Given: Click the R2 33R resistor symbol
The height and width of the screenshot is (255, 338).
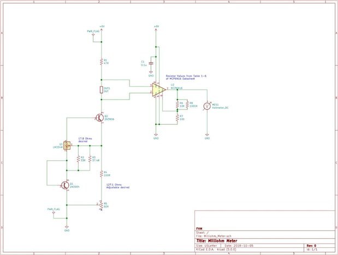Looking at the screenshot, I should [x=78, y=159].
